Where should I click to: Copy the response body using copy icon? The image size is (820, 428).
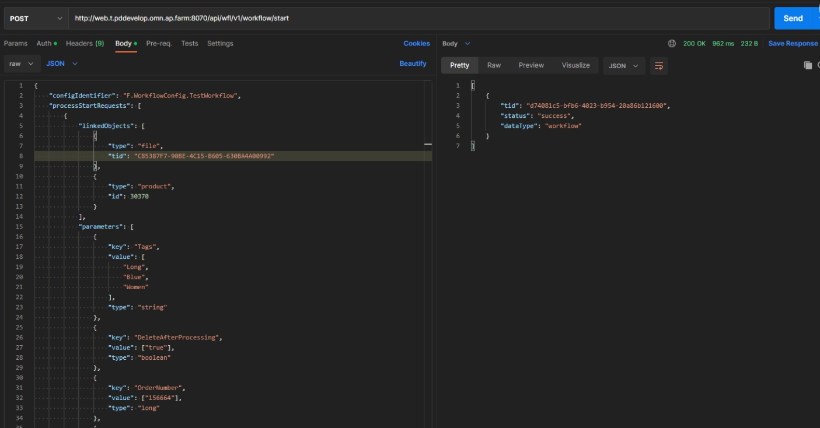(x=808, y=65)
